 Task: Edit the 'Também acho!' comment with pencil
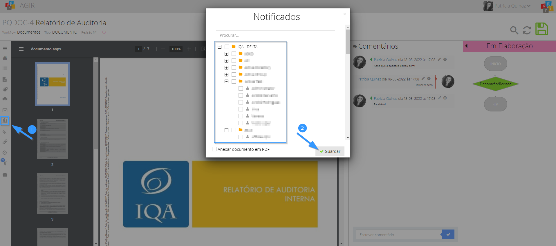pos(423,78)
